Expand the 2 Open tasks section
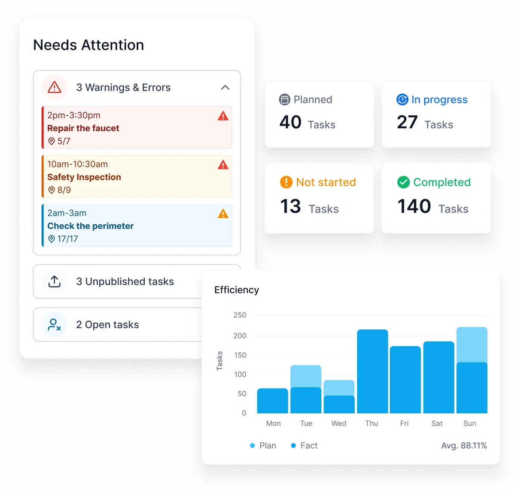Image resolution: width=517 pixels, height=494 pixels. pyautogui.click(x=107, y=324)
